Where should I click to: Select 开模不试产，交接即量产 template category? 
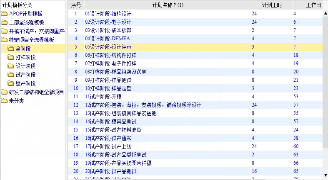[37, 32]
